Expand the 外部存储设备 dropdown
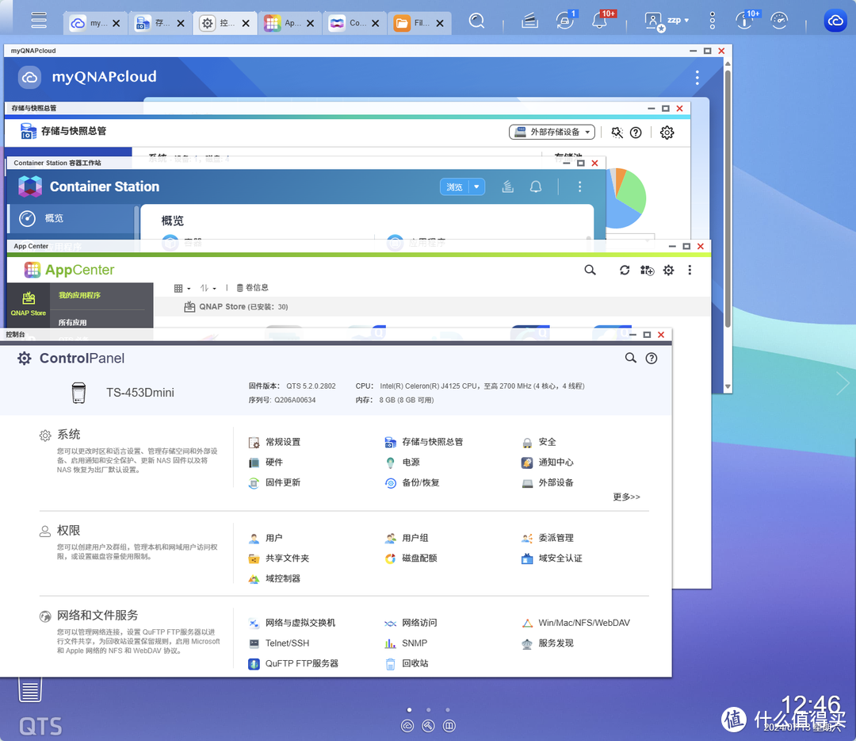Screen dimensions: 856x741 pyautogui.click(x=552, y=132)
